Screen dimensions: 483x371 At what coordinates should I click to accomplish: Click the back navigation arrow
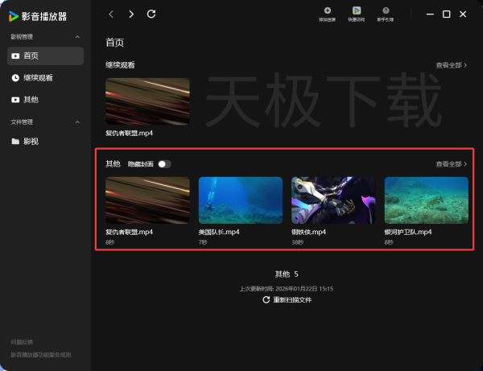(x=111, y=14)
